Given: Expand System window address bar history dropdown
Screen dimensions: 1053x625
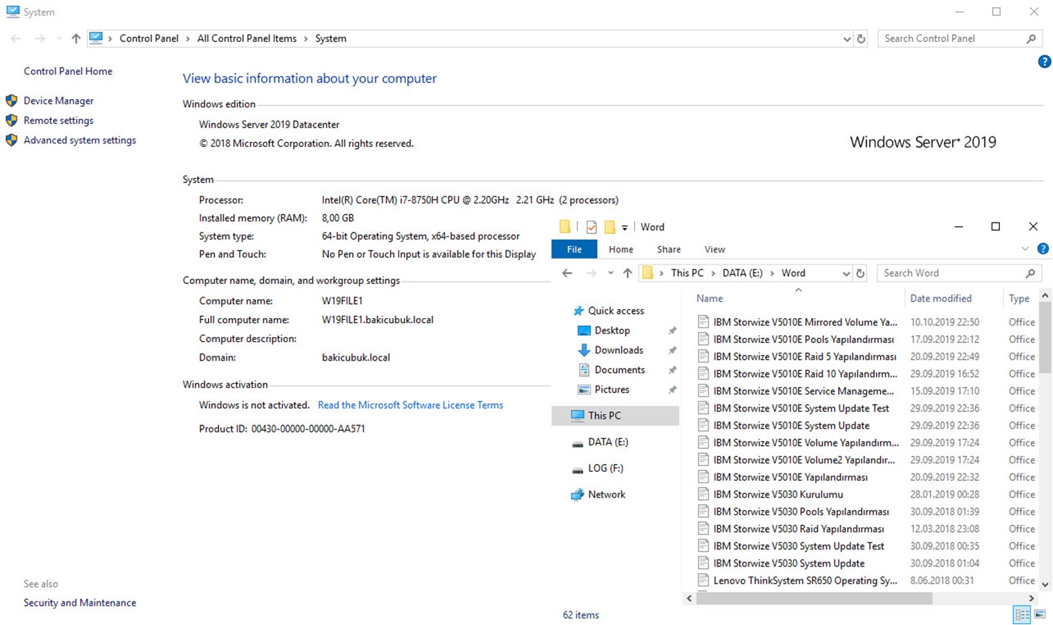Looking at the screenshot, I should click(x=846, y=39).
